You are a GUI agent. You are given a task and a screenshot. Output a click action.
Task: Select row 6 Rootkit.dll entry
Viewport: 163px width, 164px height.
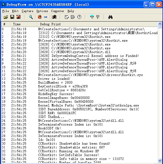pyautogui.click(x=79, y=52)
